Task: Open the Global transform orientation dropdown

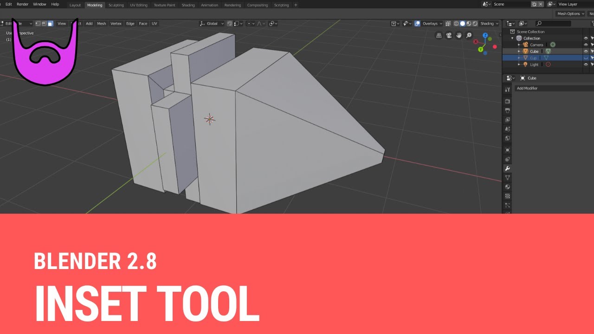Action: 212,24
